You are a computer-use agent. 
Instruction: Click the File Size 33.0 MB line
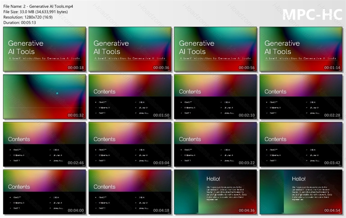[35, 12]
